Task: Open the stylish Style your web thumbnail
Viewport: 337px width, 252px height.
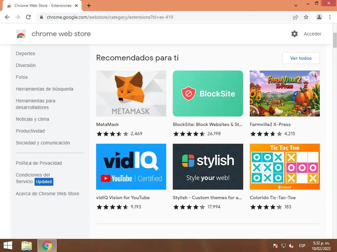Action: point(208,166)
